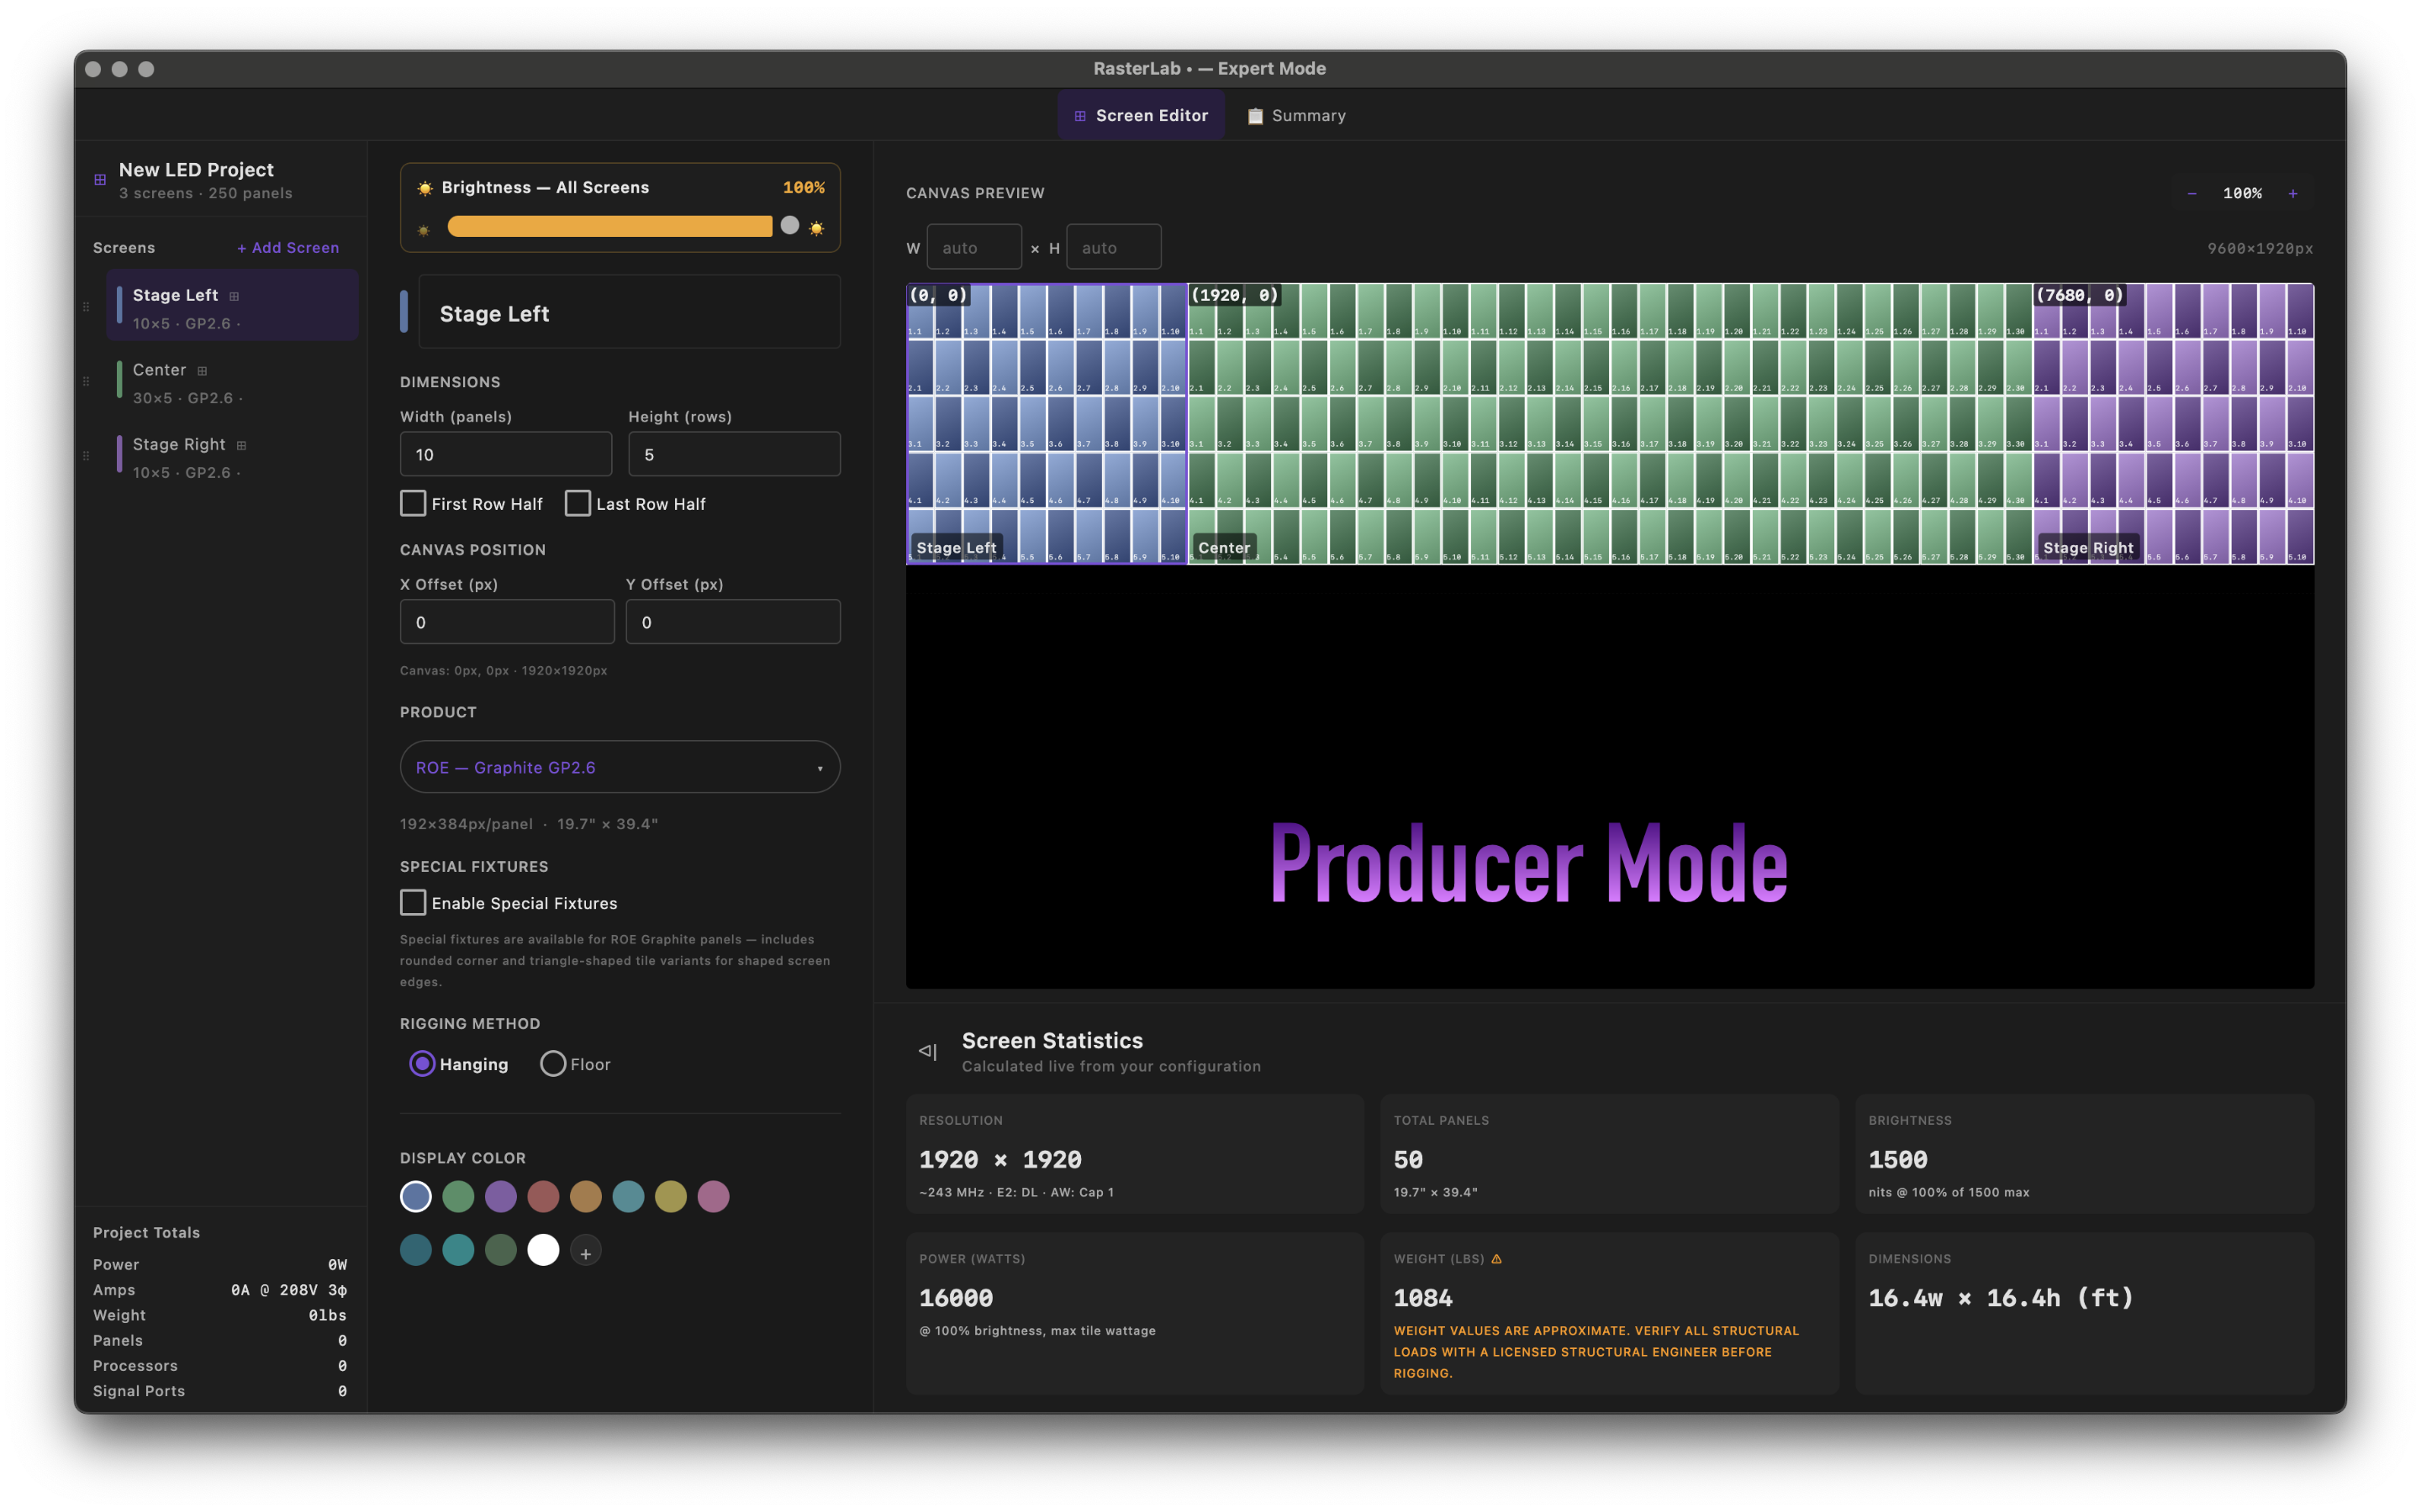Viewport: 2421px width, 1512px height.
Task: Click the dim sun icon left of slider
Action: [x=423, y=230]
